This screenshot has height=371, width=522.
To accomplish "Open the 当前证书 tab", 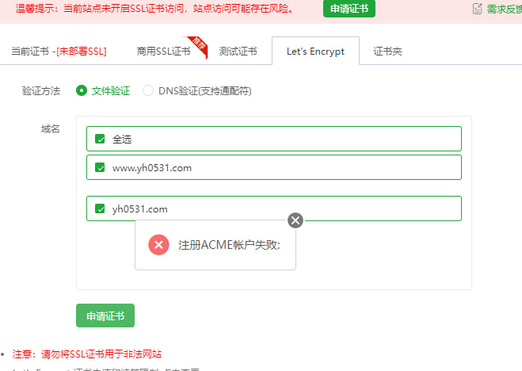I will pos(59,52).
